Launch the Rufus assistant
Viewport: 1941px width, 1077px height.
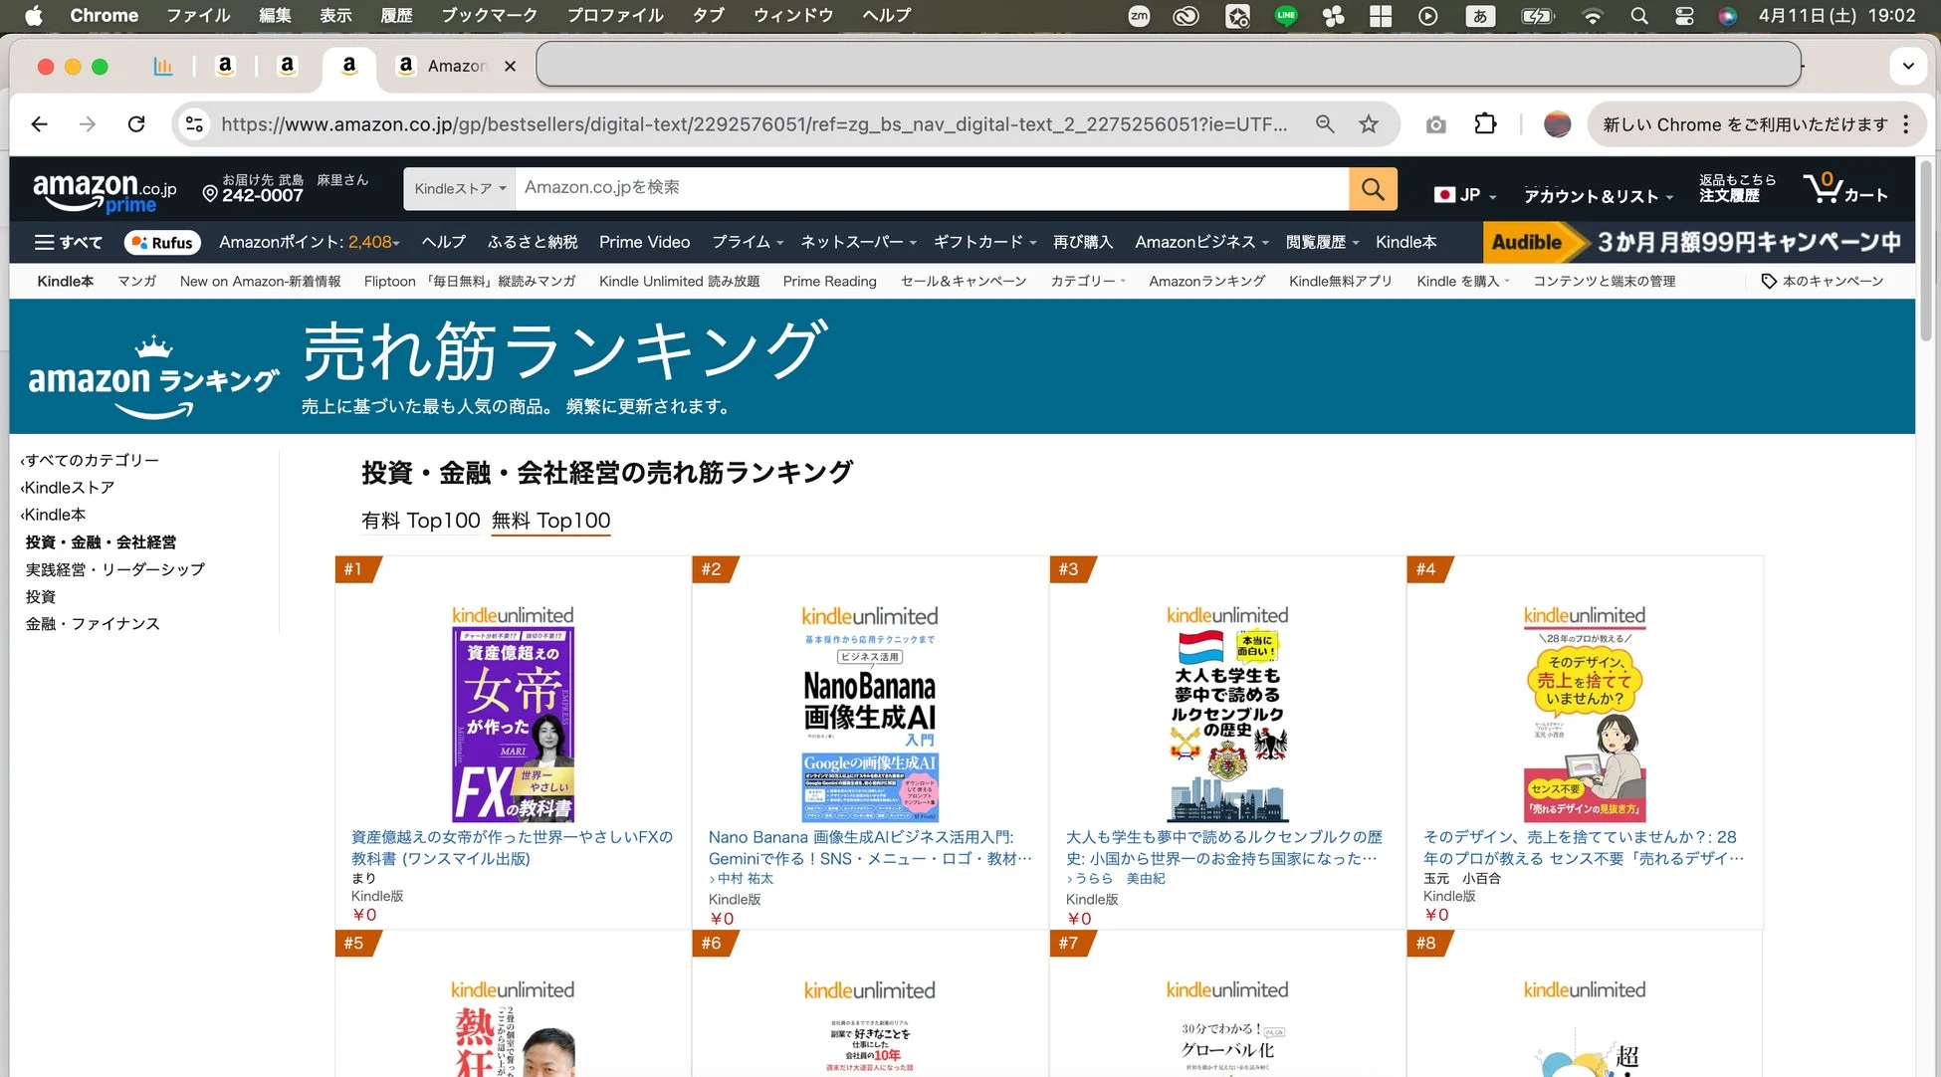pyautogui.click(x=162, y=242)
